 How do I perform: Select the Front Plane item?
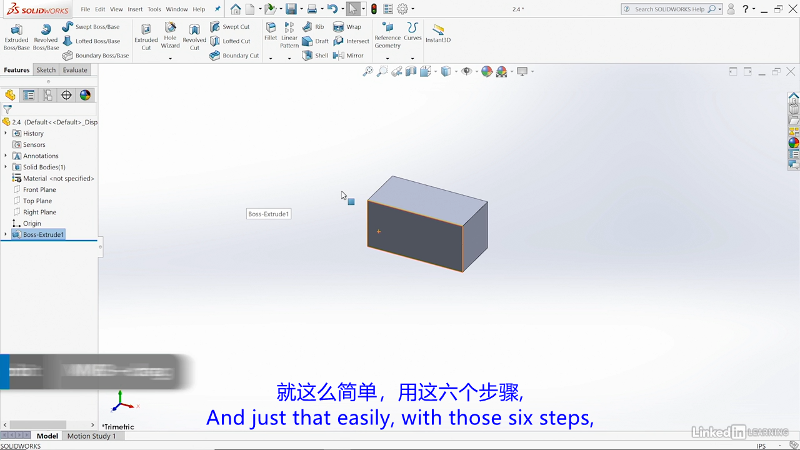(x=34, y=189)
